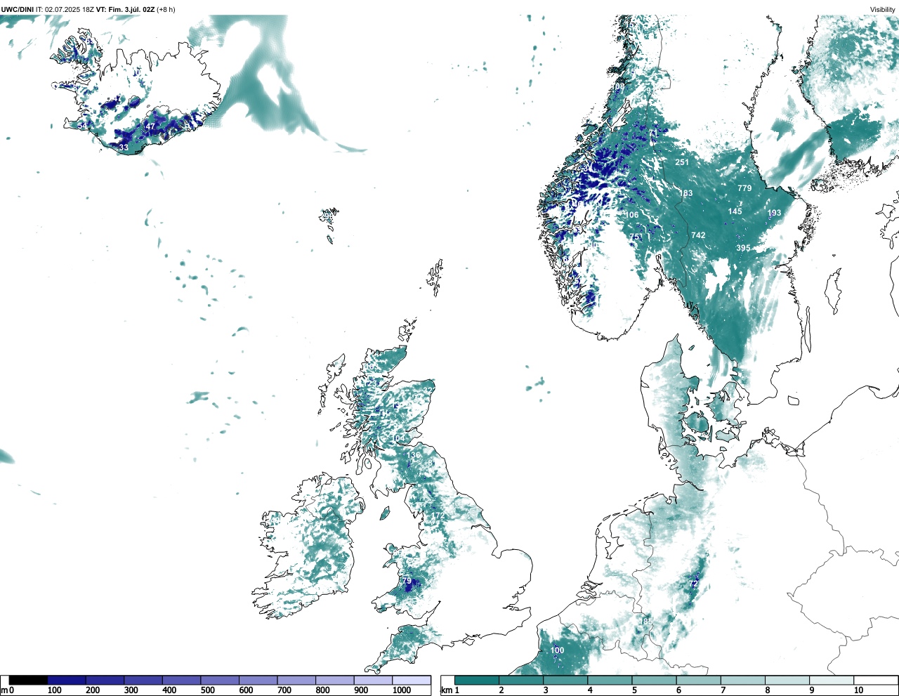
Task: Click the '1000' label in meters legend
Action: click(402, 690)
